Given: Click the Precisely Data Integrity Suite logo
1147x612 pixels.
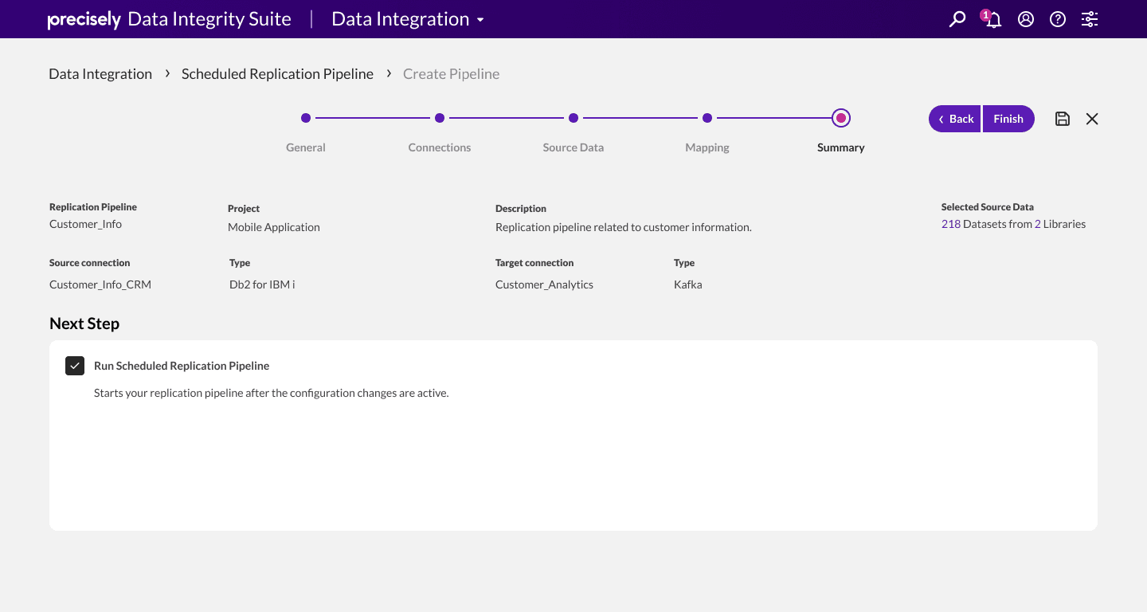Looking at the screenshot, I should 170,19.
